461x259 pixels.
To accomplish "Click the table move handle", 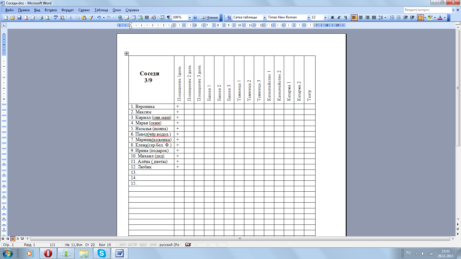I will [x=126, y=54].
